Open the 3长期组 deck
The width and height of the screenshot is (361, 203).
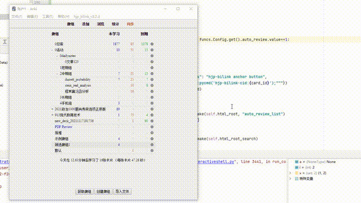click(x=66, y=98)
